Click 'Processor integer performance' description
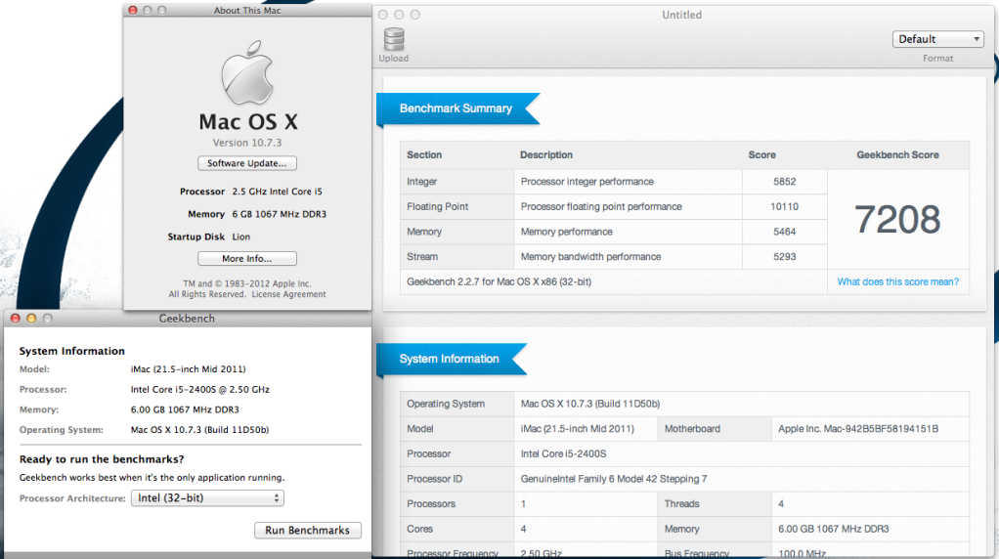The width and height of the screenshot is (999, 559). point(586,182)
